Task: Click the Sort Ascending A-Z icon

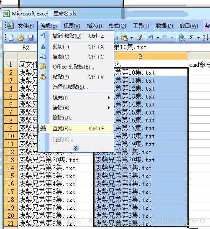Action: pyautogui.click(x=206, y=38)
